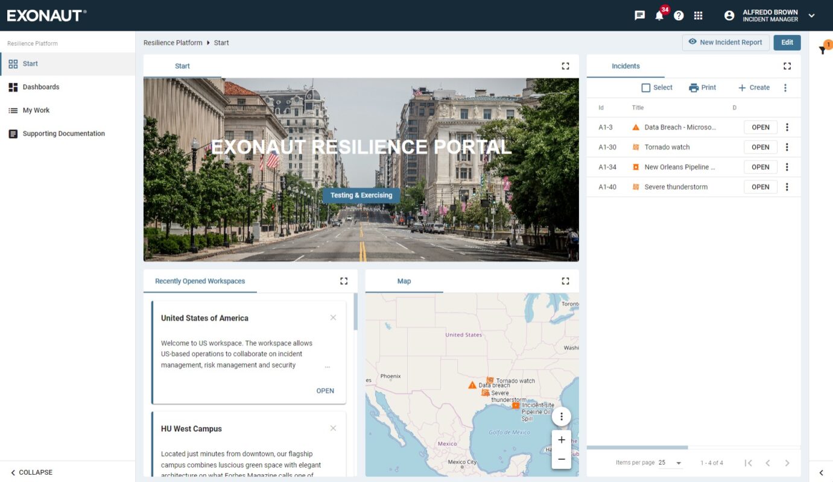Go to next incidents page
This screenshot has height=482, width=833.
[787, 463]
